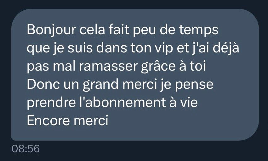Click the phrase 'grand merci' in the message
268x161 pixels.
coord(120,85)
